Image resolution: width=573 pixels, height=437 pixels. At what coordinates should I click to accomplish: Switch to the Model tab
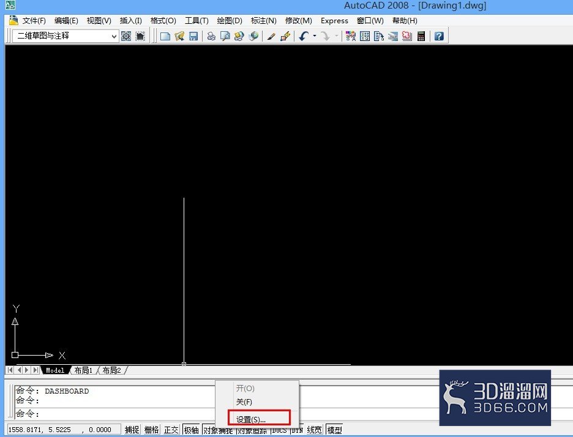(55, 370)
